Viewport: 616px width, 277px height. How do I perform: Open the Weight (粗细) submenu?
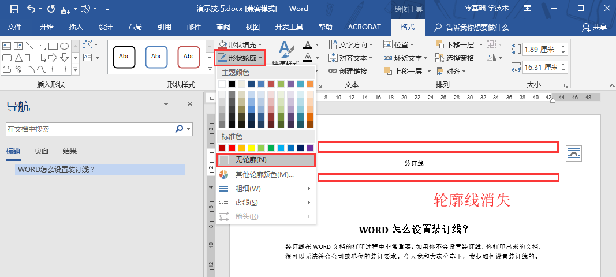pyautogui.click(x=266, y=189)
